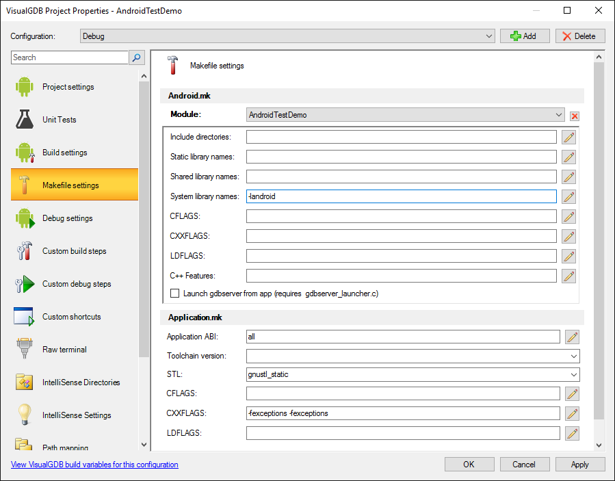Open the Raw terminal page
The height and width of the screenshot is (481, 615).
tap(75, 349)
